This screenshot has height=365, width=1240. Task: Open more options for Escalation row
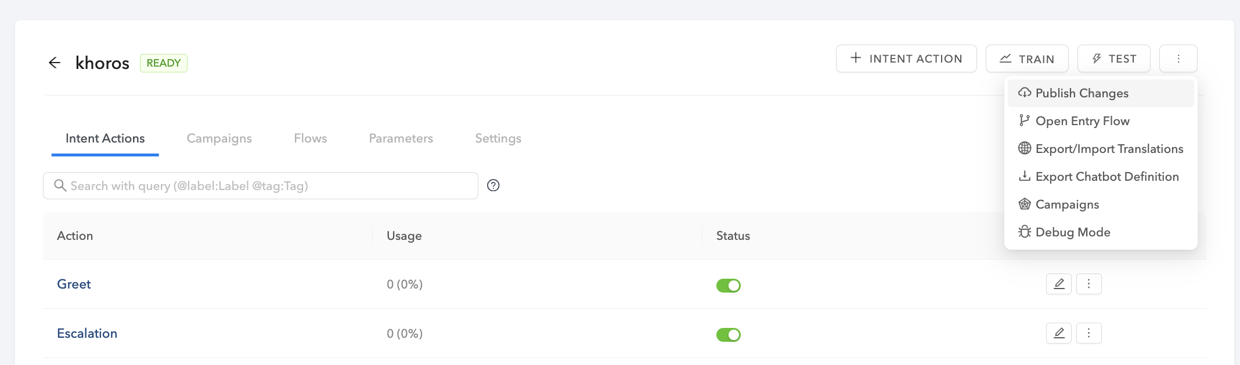[1089, 333]
